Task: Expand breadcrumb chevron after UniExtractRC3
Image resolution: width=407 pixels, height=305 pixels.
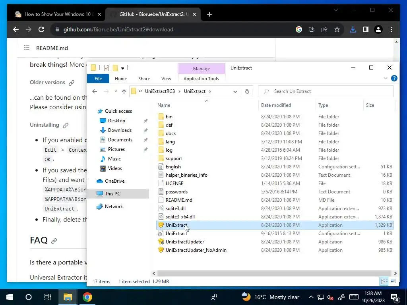Action: [x=179, y=91]
